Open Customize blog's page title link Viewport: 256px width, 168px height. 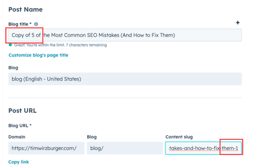pos(39,55)
